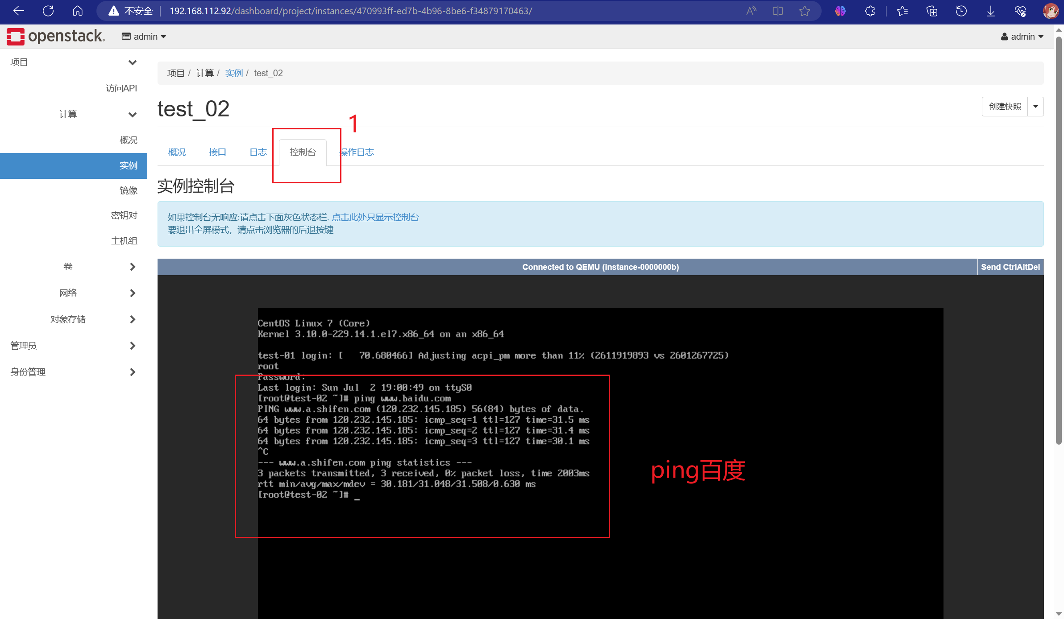Add page to favorites star icon
This screenshot has width=1064, height=619.
(804, 11)
